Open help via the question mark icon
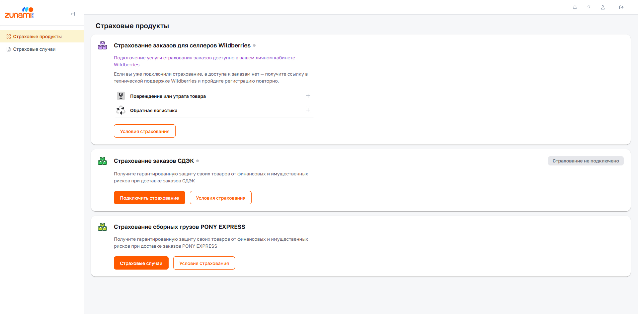 click(x=589, y=7)
